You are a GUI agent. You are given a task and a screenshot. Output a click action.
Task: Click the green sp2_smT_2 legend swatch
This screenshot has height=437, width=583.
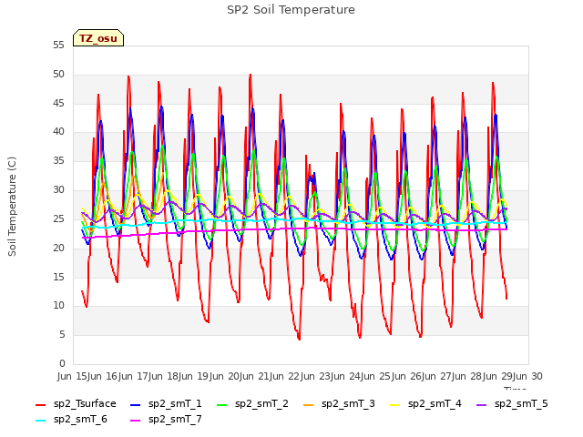(222, 404)
